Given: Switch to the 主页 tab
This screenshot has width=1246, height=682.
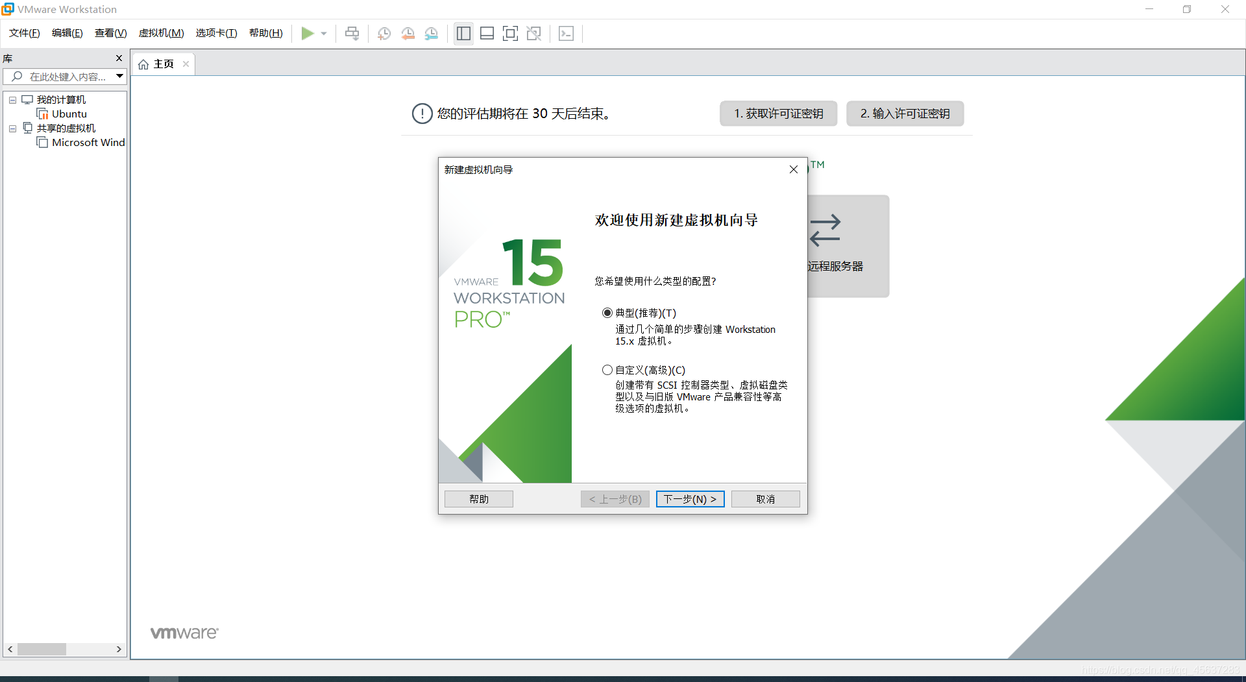Looking at the screenshot, I should click(163, 63).
